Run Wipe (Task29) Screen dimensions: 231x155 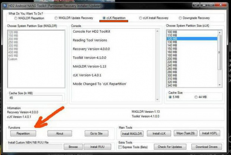[x=186, y=133]
